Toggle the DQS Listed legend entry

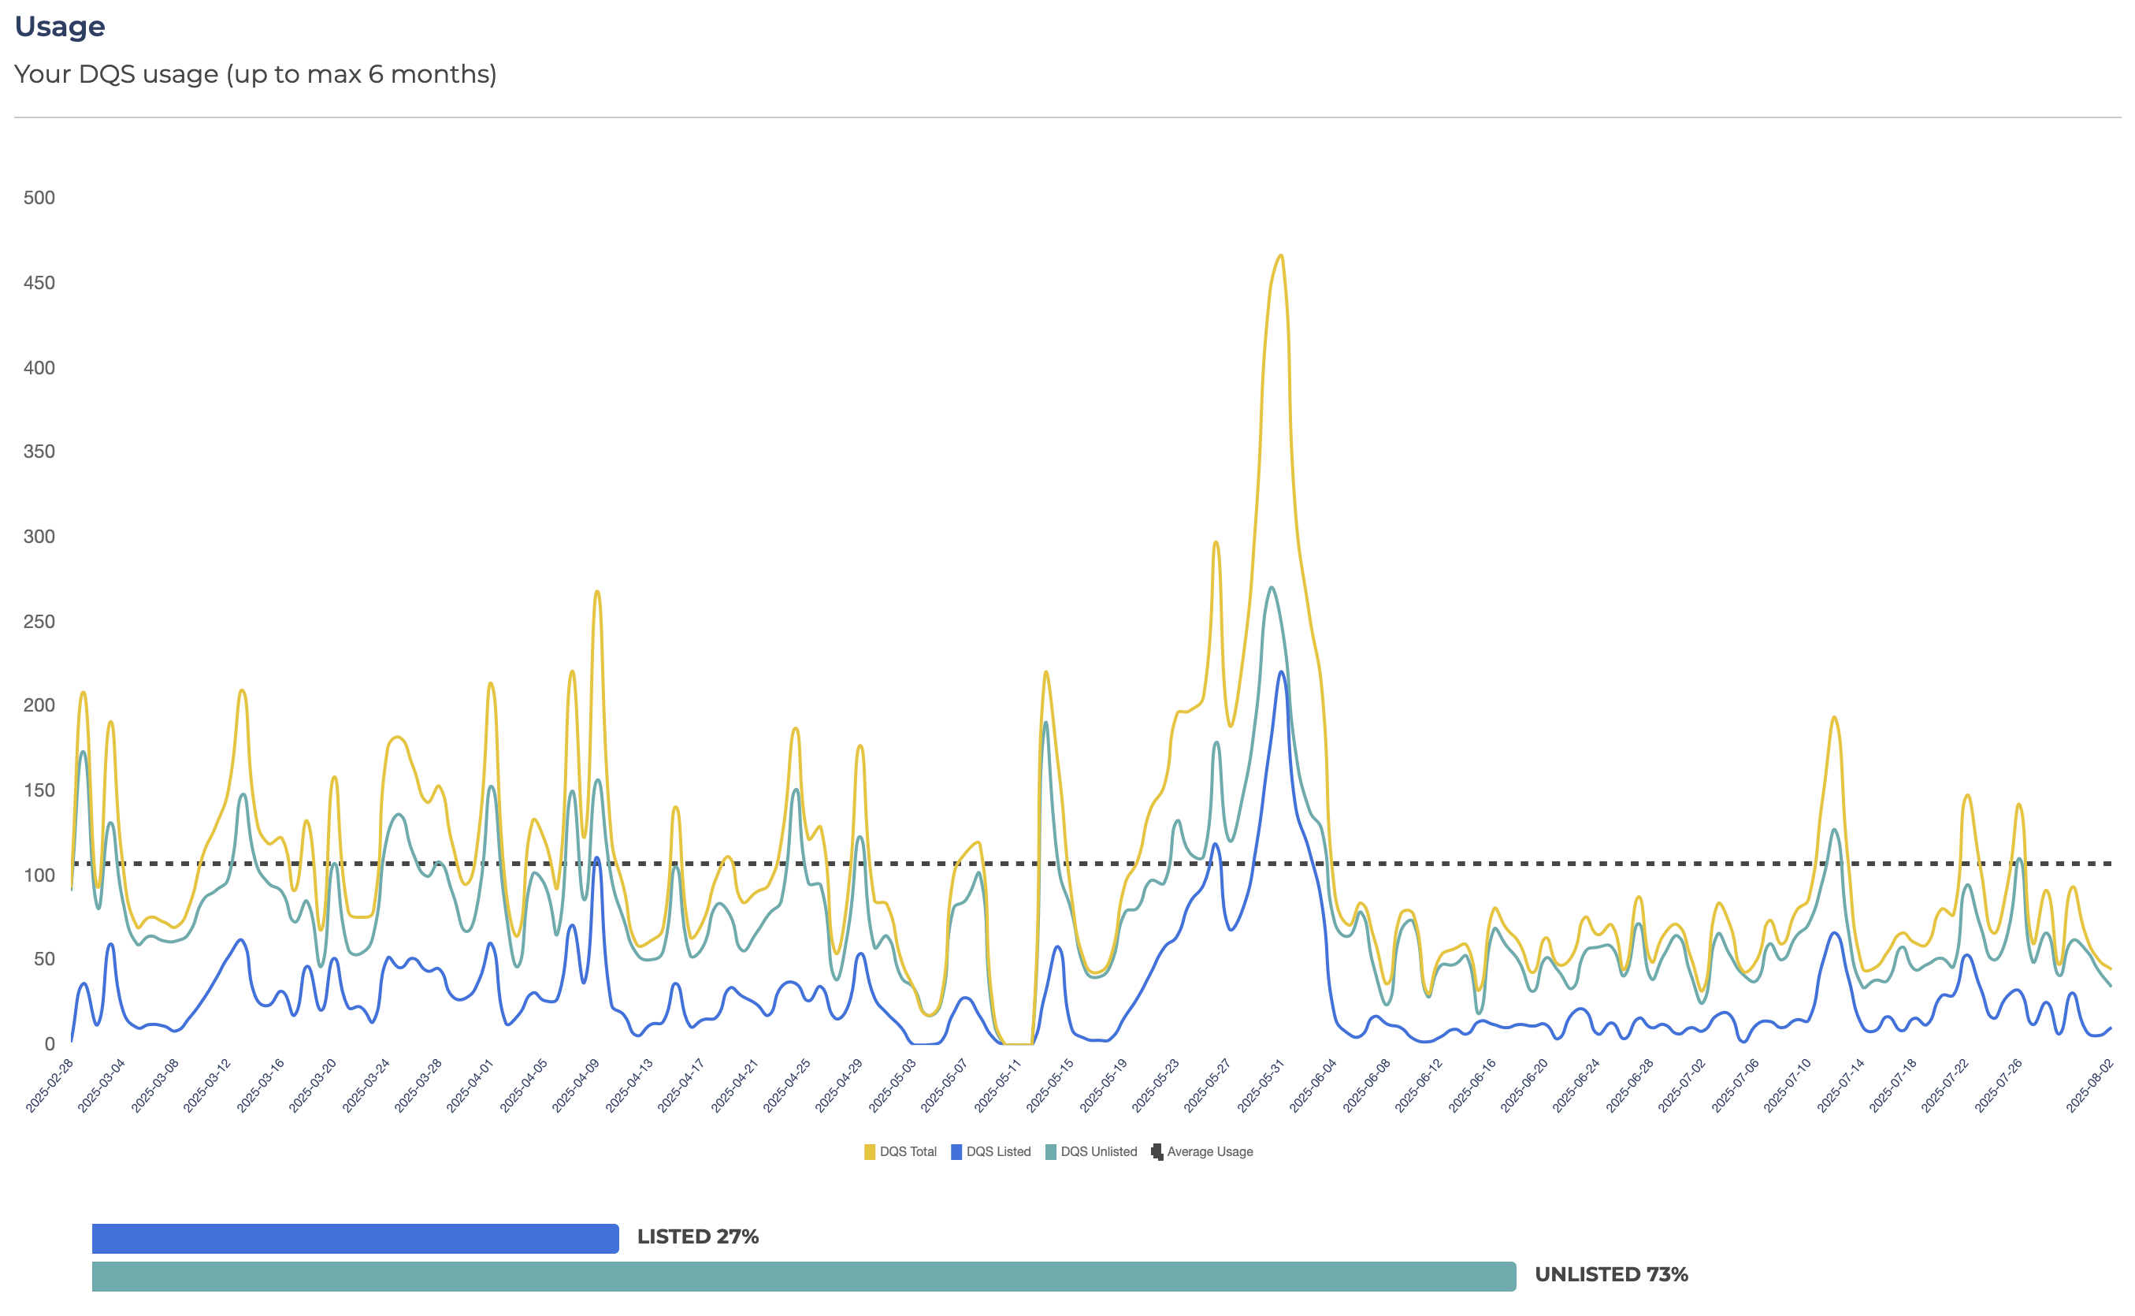point(990,1151)
